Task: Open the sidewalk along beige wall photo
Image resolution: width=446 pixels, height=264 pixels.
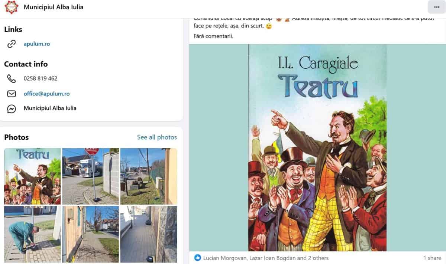Action: click(x=90, y=234)
